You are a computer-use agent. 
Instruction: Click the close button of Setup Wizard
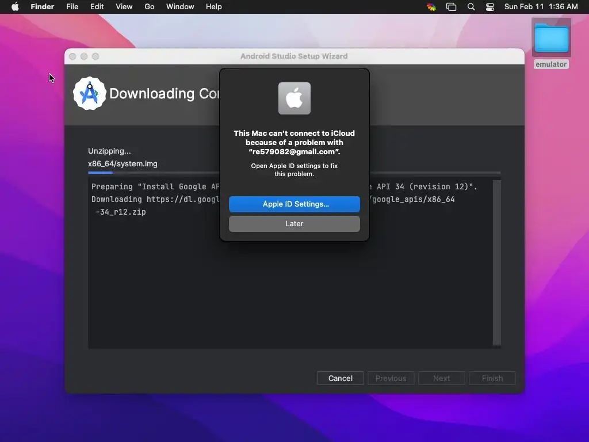click(72, 56)
